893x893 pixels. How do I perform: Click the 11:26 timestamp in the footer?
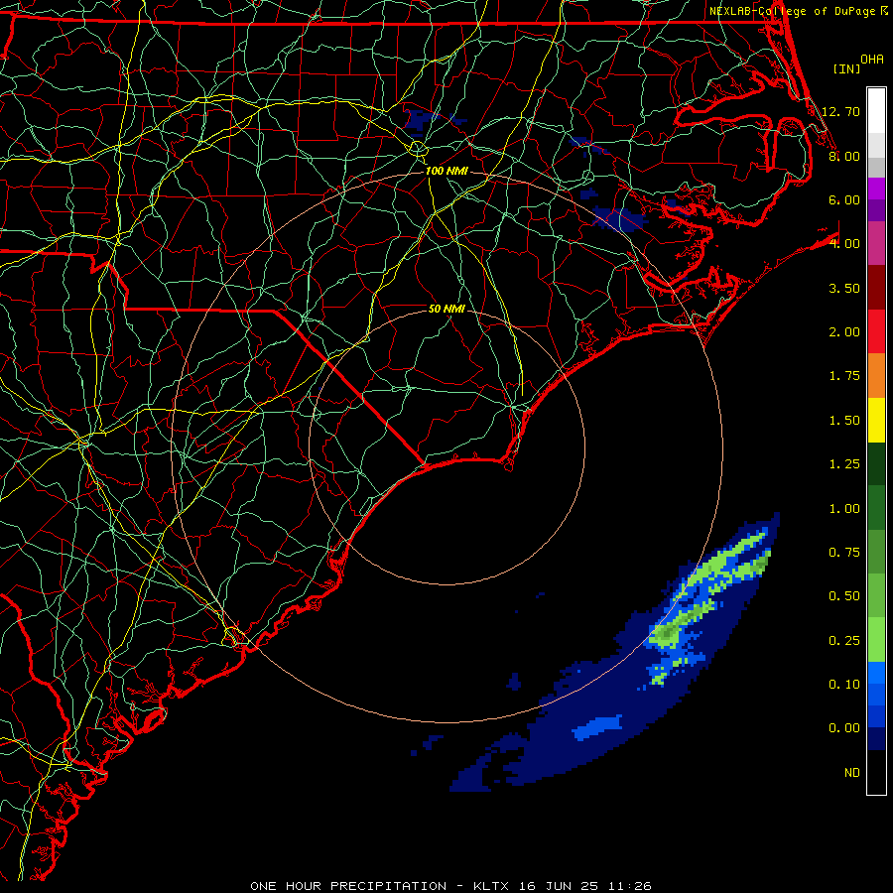pyautogui.click(x=630, y=886)
